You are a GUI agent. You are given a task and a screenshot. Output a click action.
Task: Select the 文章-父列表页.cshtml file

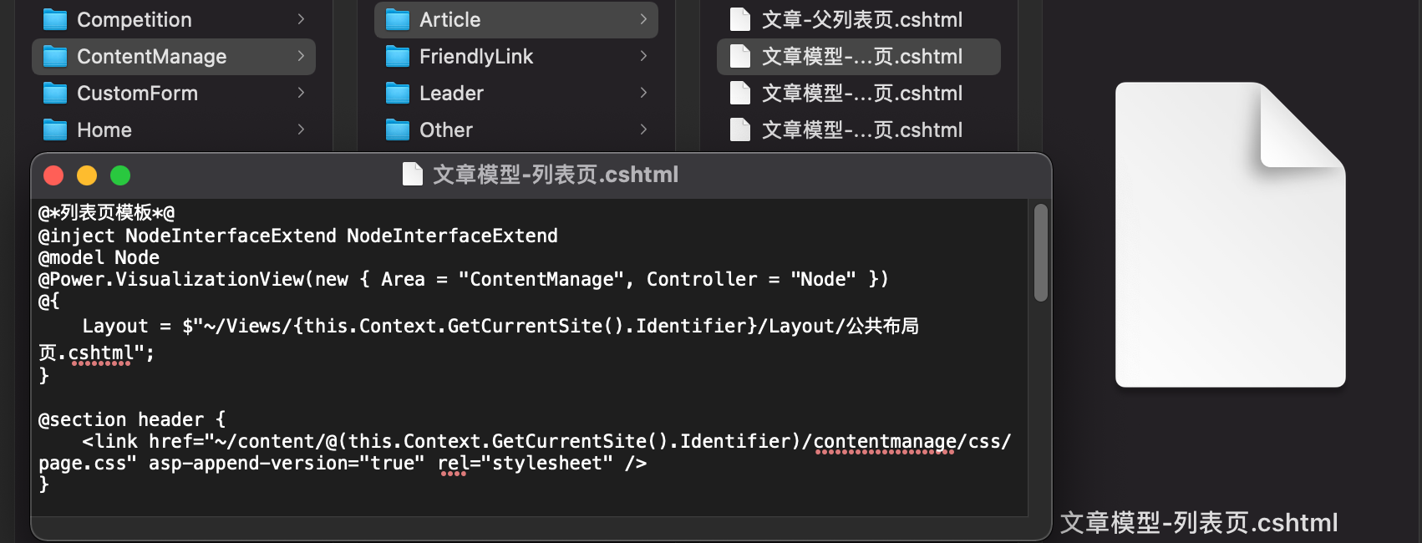click(861, 19)
